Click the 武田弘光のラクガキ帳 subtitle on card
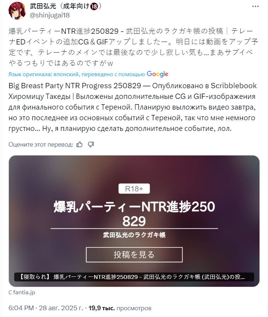Viewport: 268px width, 317px height. [x=134, y=235]
